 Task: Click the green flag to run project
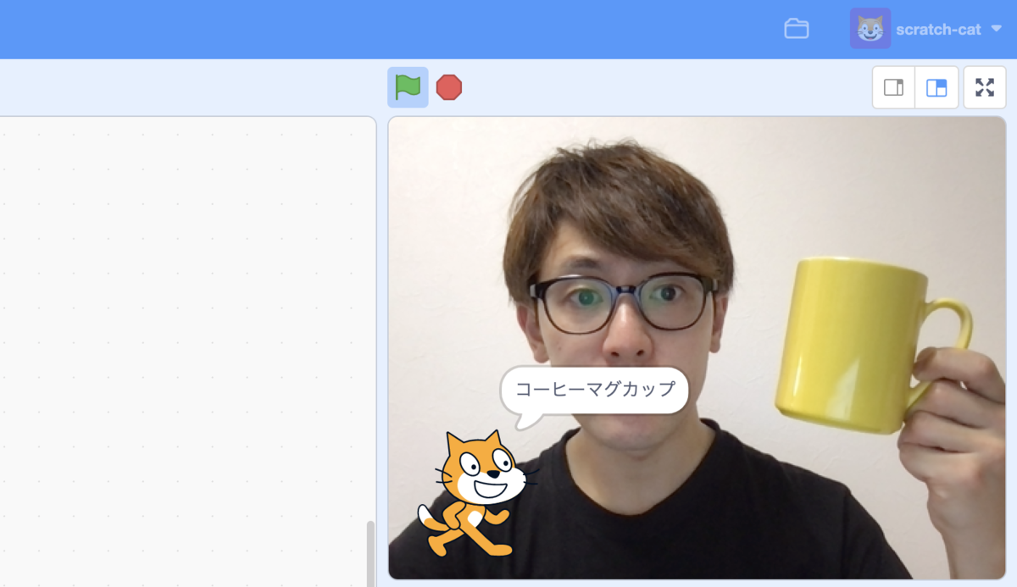click(408, 87)
